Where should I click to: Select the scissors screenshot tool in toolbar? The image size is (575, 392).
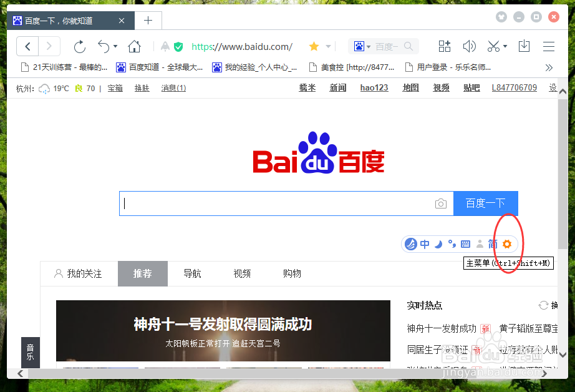[493, 46]
